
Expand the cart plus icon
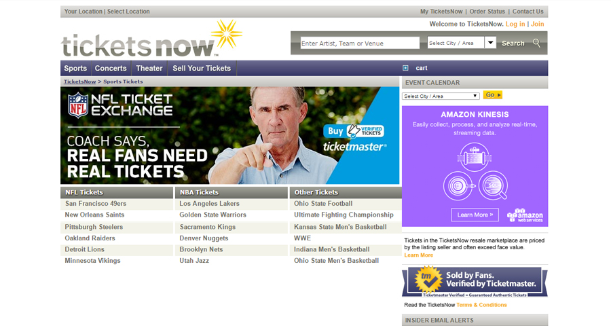pyautogui.click(x=405, y=68)
